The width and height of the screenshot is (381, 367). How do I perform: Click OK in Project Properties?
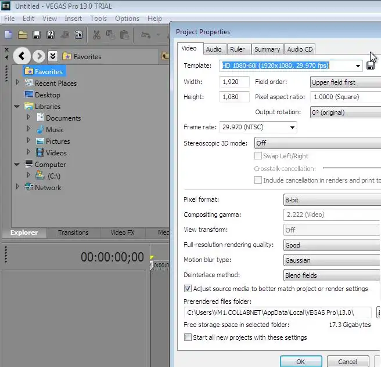coord(301,361)
